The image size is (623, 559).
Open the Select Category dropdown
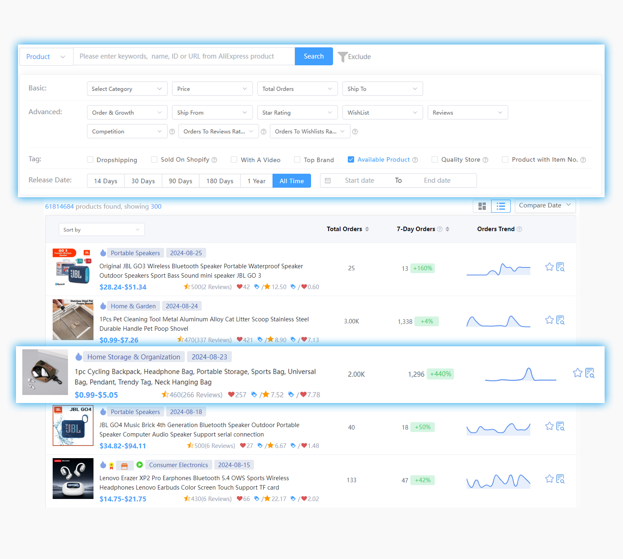tap(127, 89)
